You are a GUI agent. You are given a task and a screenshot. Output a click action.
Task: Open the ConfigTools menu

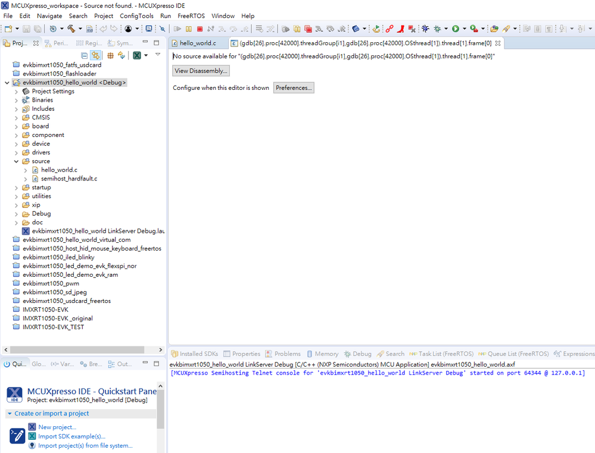[x=136, y=16]
